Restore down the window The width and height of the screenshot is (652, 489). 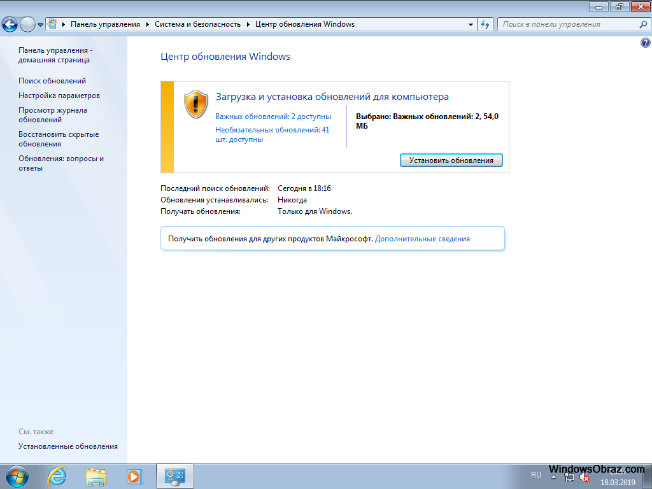click(x=620, y=7)
